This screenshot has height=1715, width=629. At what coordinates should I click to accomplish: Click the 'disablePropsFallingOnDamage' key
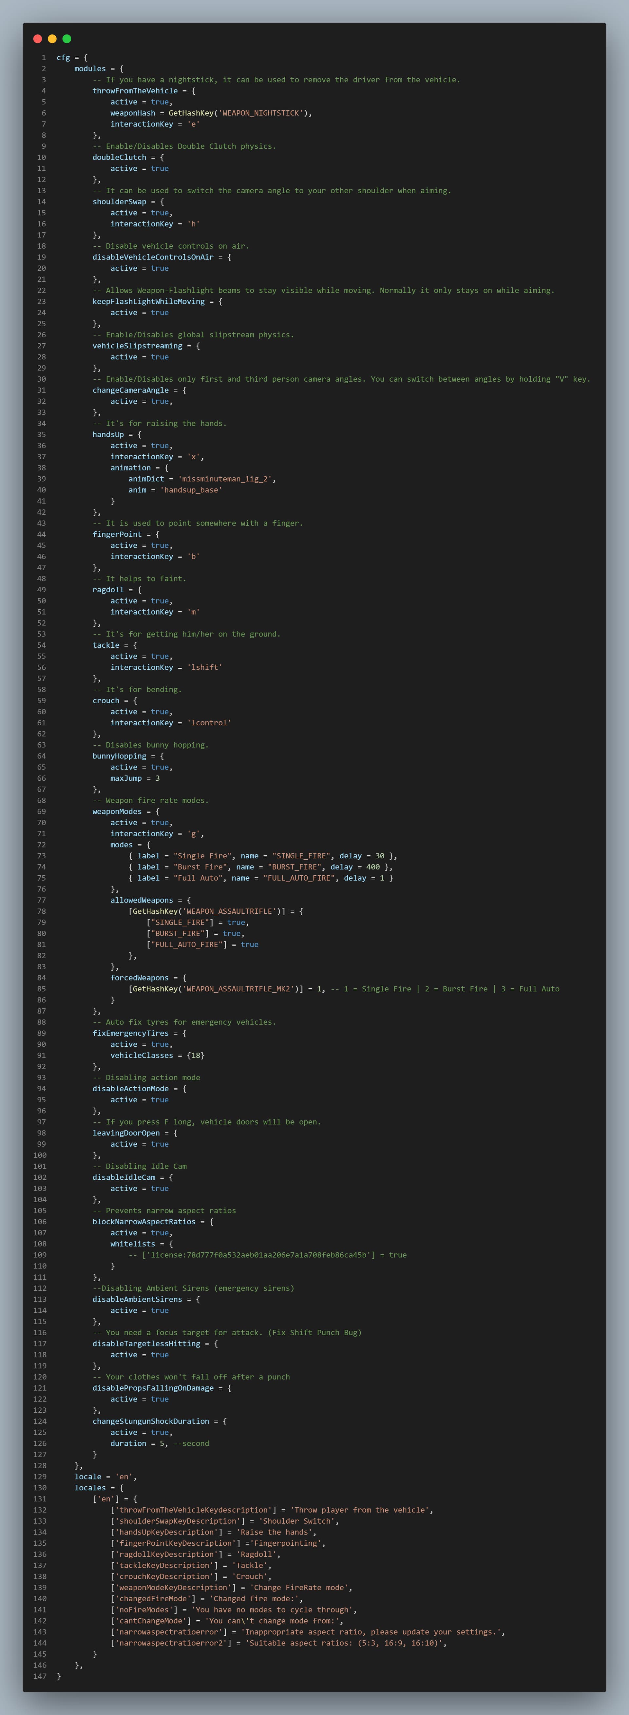pyautogui.click(x=153, y=1388)
